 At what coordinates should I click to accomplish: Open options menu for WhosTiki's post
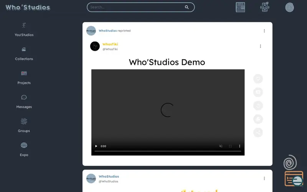[261, 46]
